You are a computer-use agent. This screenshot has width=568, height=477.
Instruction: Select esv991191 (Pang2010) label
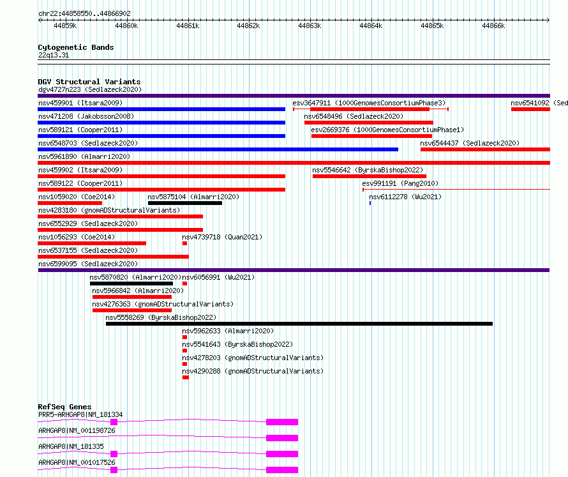pos(400,183)
